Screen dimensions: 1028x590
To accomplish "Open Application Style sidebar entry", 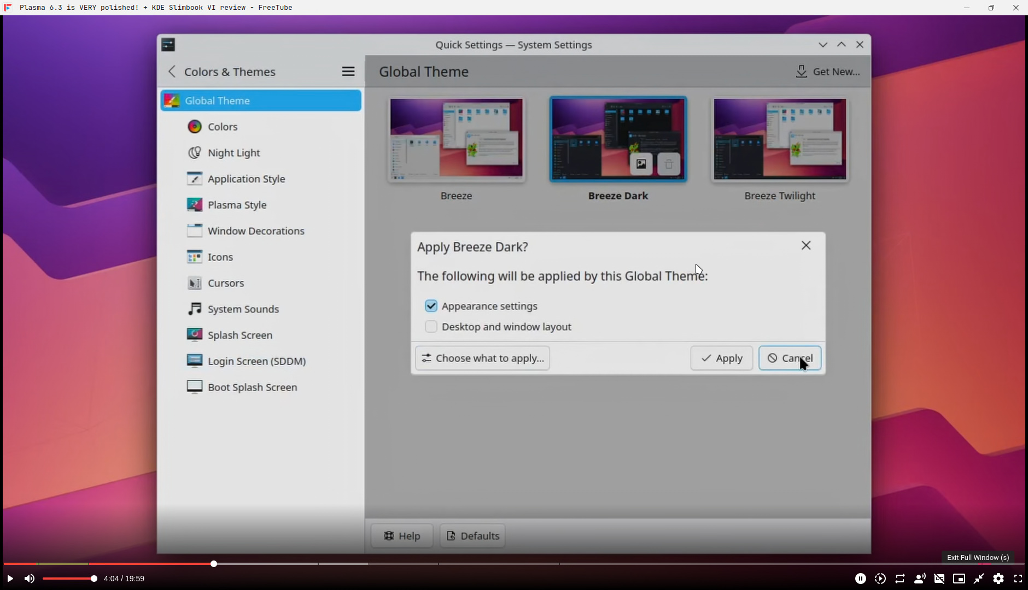I will tap(261, 179).
